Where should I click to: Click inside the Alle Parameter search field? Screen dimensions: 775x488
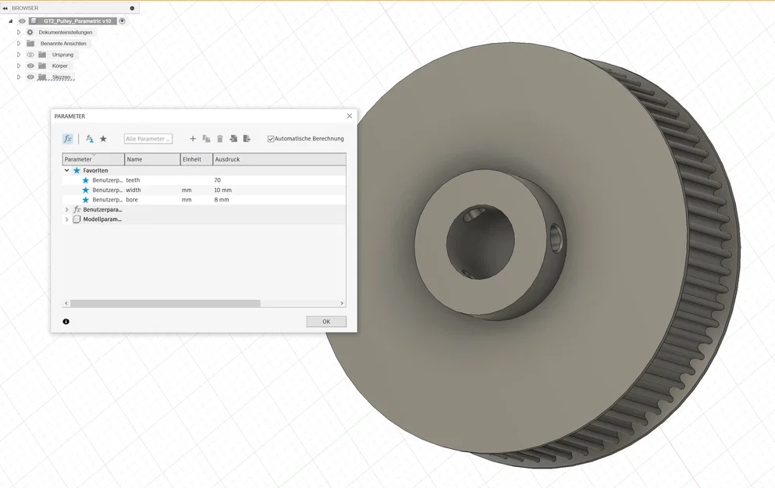pos(148,138)
